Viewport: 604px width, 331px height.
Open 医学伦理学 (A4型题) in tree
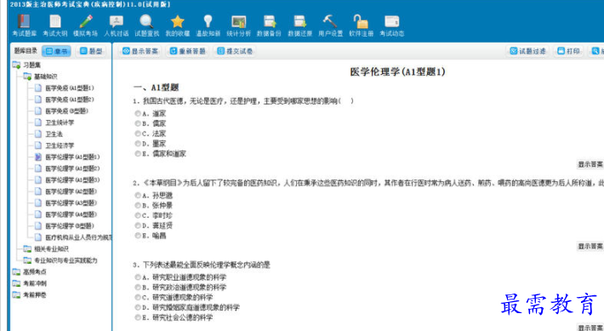coord(66,214)
